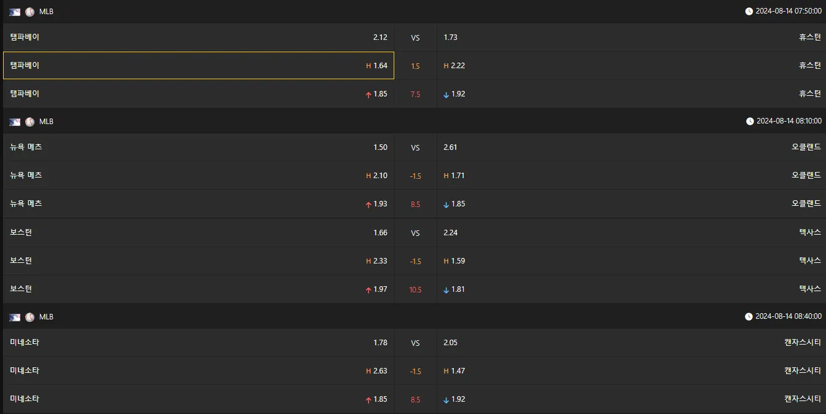The width and height of the screenshot is (826, 414).
Task: Click the clock icon next to 2024-08-14 08:40:00
Action: click(749, 317)
